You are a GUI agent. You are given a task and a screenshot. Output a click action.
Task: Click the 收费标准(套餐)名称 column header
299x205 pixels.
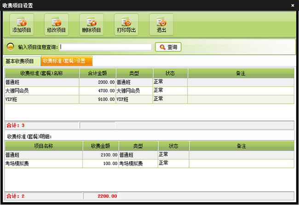click(x=41, y=73)
